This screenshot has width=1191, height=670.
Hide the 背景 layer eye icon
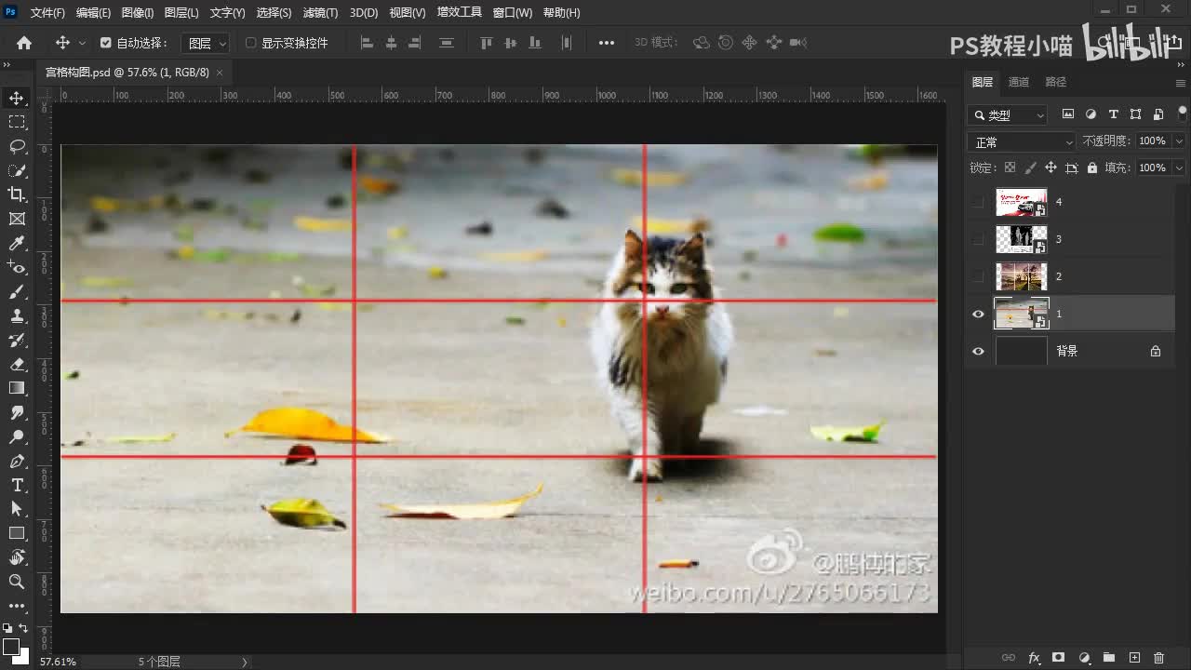point(978,351)
